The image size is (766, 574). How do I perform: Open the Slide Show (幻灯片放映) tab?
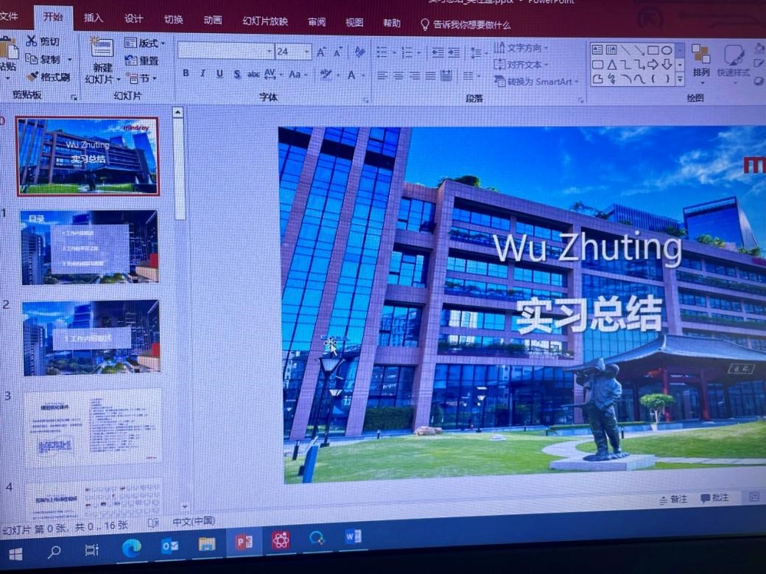[x=265, y=21]
